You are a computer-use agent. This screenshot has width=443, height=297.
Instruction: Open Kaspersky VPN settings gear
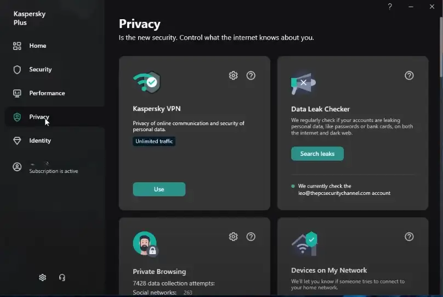point(233,76)
